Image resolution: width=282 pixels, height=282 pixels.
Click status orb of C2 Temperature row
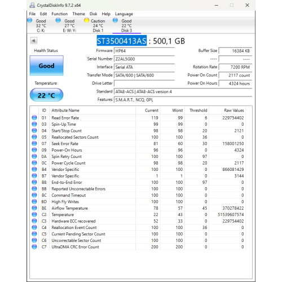(34, 214)
